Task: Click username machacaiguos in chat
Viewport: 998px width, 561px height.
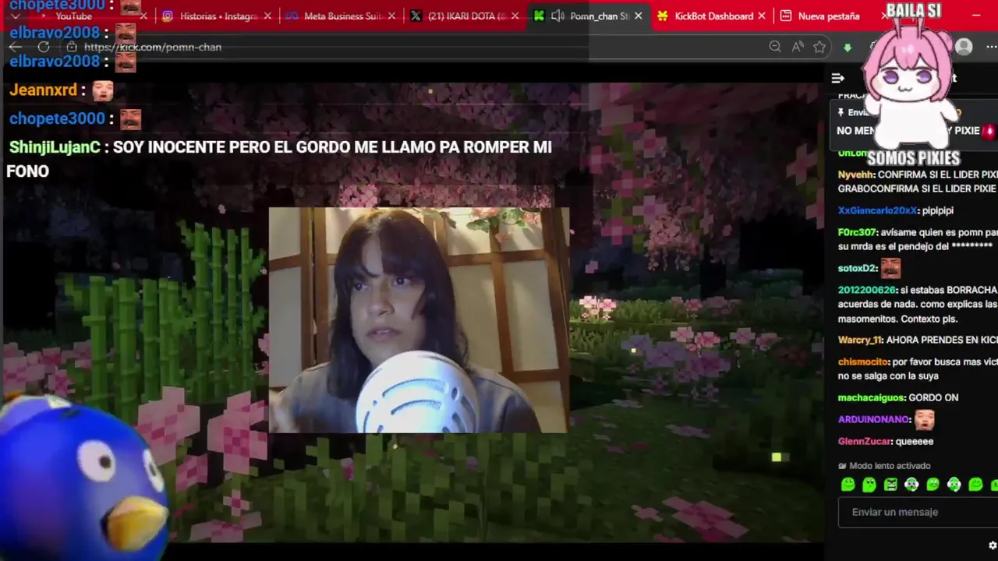Action: click(872, 397)
